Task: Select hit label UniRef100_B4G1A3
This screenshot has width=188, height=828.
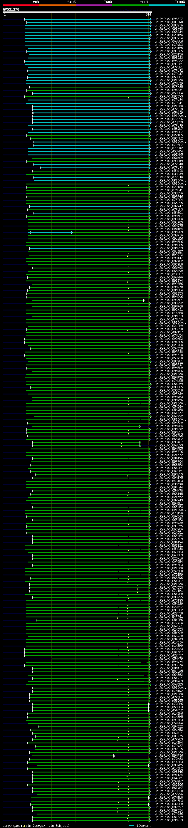Action: coord(169,481)
